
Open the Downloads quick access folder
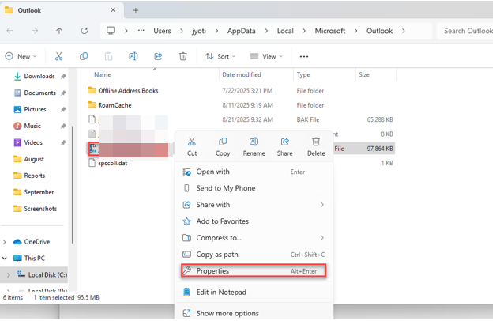coord(39,77)
